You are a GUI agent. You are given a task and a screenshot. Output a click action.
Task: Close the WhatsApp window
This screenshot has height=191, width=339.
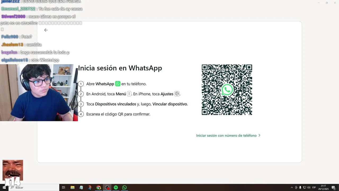[334, 3]
